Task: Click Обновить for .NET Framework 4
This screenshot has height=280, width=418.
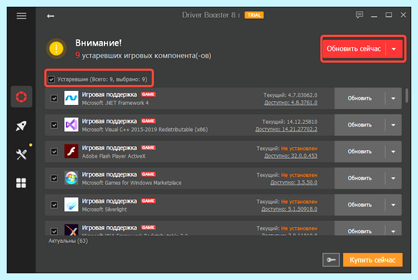Action: click(x=359, y=98)
